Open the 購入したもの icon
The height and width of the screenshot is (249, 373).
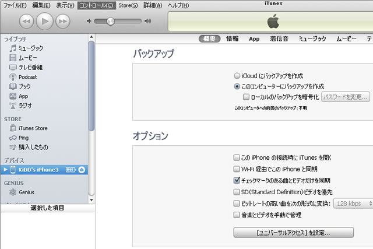click(x=13, y=148)
